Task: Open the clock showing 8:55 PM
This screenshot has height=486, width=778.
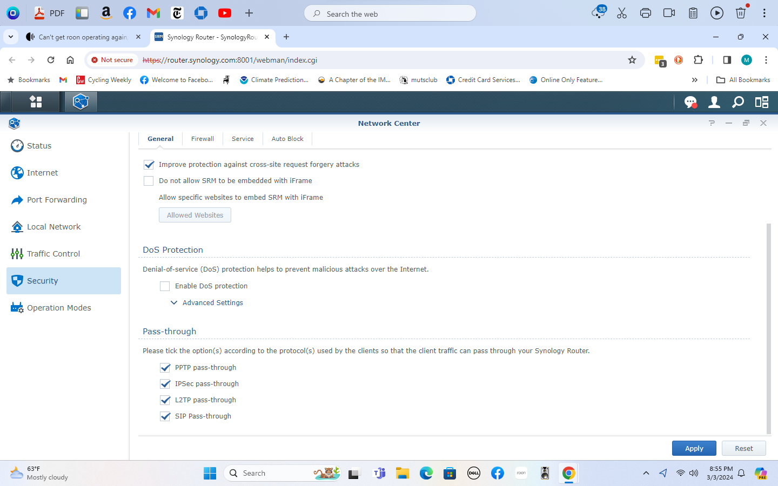Action: click(721, 473)
